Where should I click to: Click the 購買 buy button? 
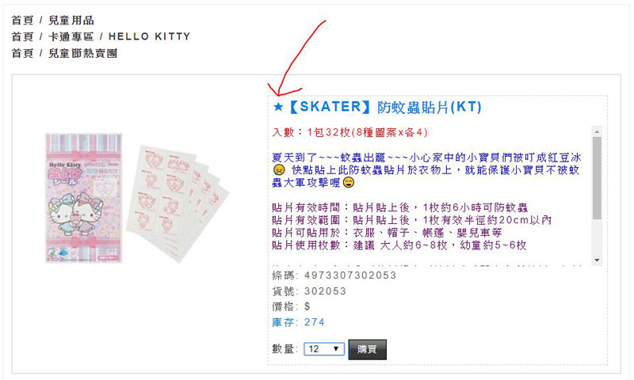click(x=367, y=349)
